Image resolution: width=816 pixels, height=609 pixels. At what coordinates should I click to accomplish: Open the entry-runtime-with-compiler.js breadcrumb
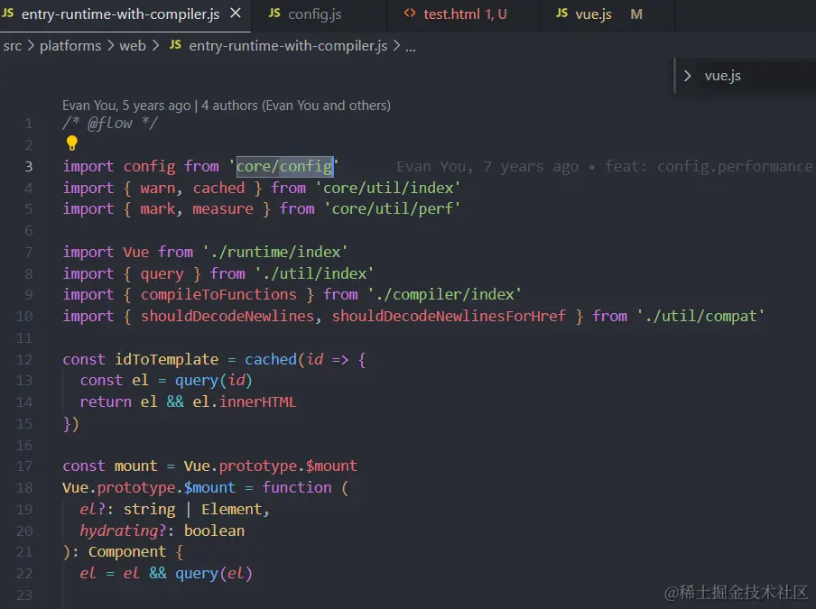click(x=288, y=46)
